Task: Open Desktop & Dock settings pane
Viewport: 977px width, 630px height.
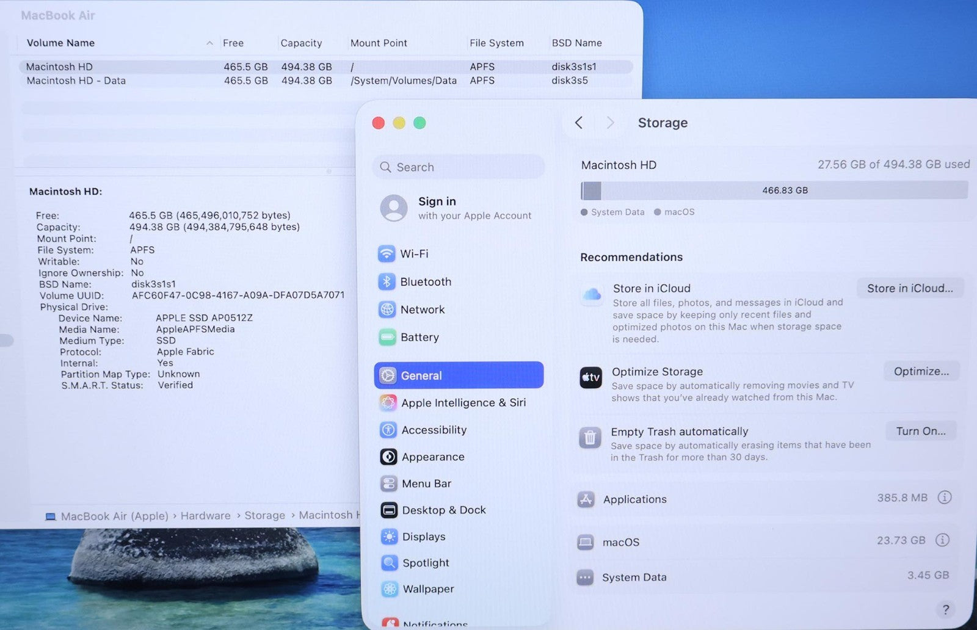Action: (x=443, y=510)
